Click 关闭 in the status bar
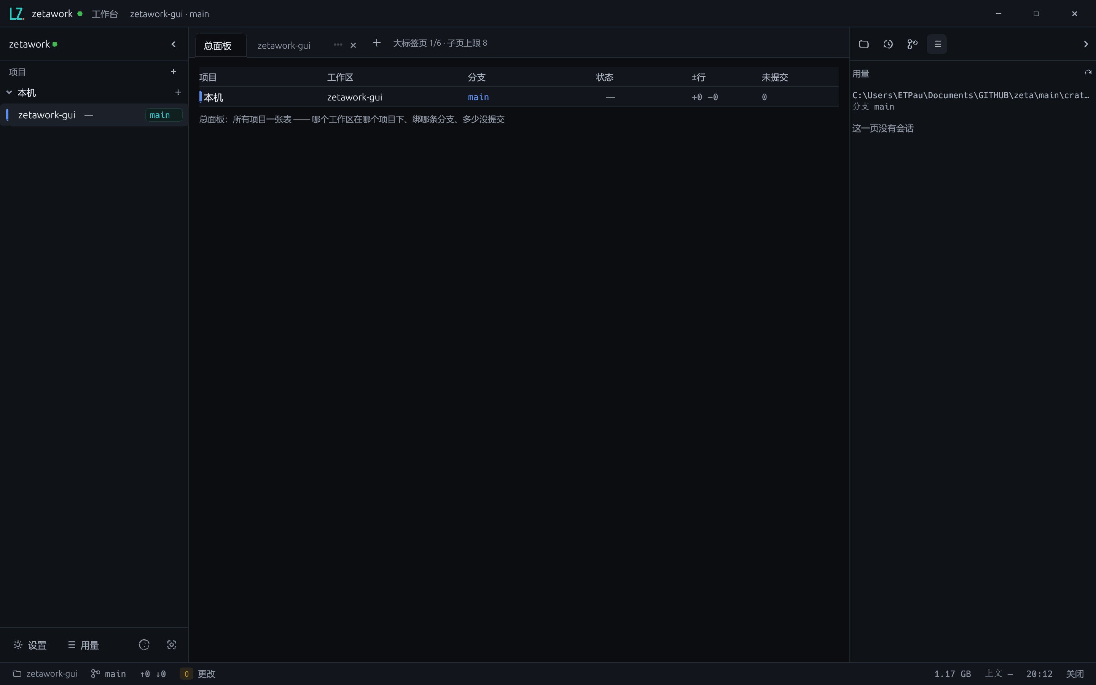The height and width of the screenshot is (685, 1096). coord(1075,674)
